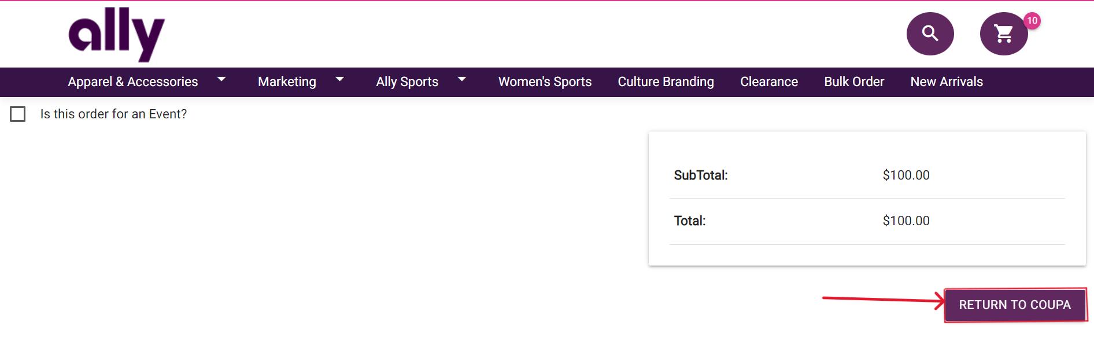The image size is (1094, 351).
Task: Click the SubTotal amount value
Action: 906,175
